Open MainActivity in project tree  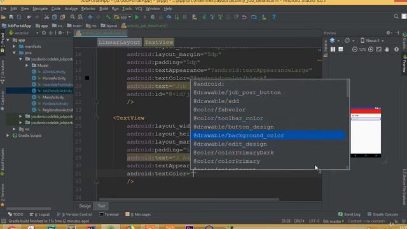coord(53,97)
